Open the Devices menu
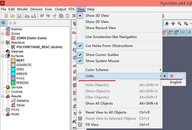The image size is (192, 130). (36, 9)
